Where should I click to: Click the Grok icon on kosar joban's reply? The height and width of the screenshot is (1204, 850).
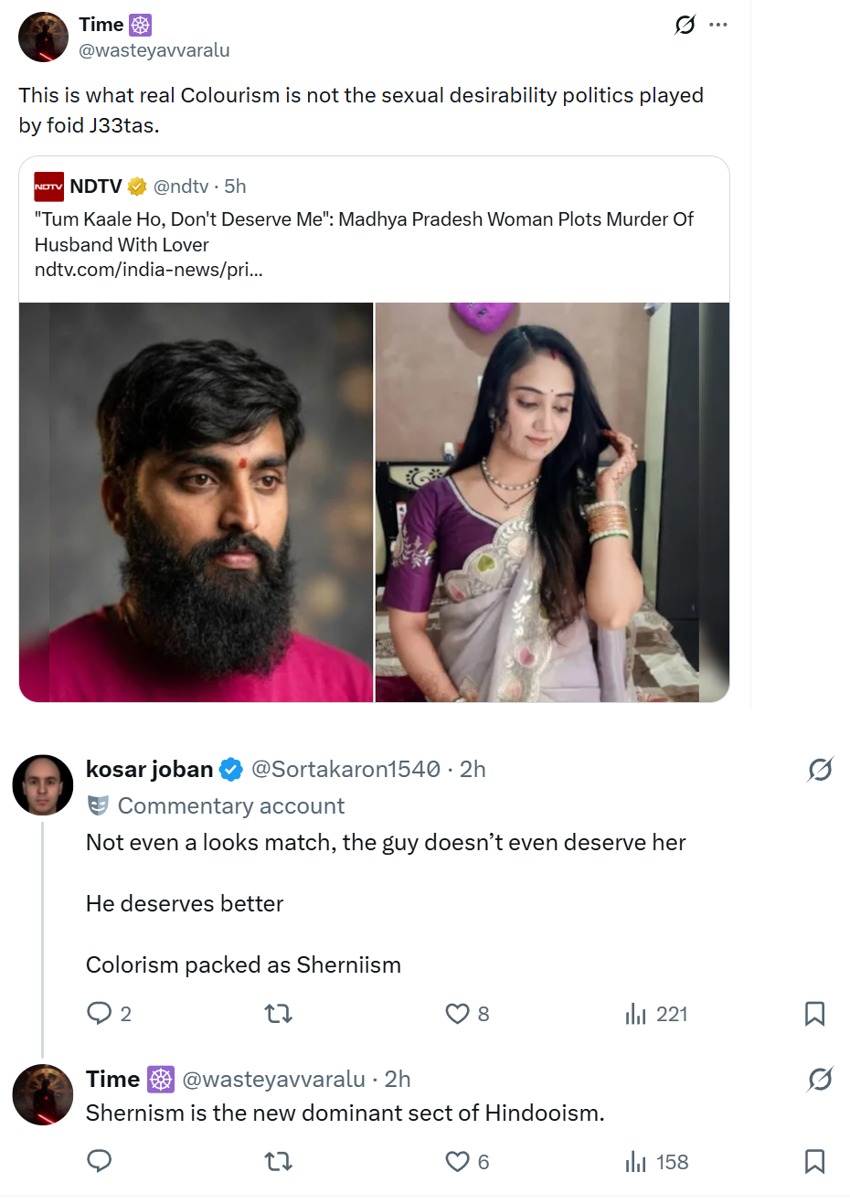click(820, 770)
